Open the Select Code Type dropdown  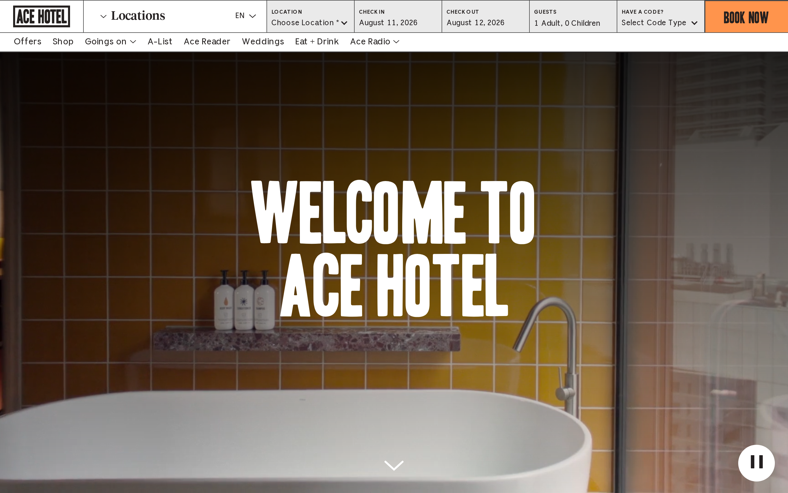[660, 22]
